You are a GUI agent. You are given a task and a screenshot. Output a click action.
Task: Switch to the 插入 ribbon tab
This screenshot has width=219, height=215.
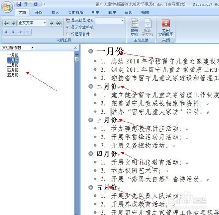[55, 12]
